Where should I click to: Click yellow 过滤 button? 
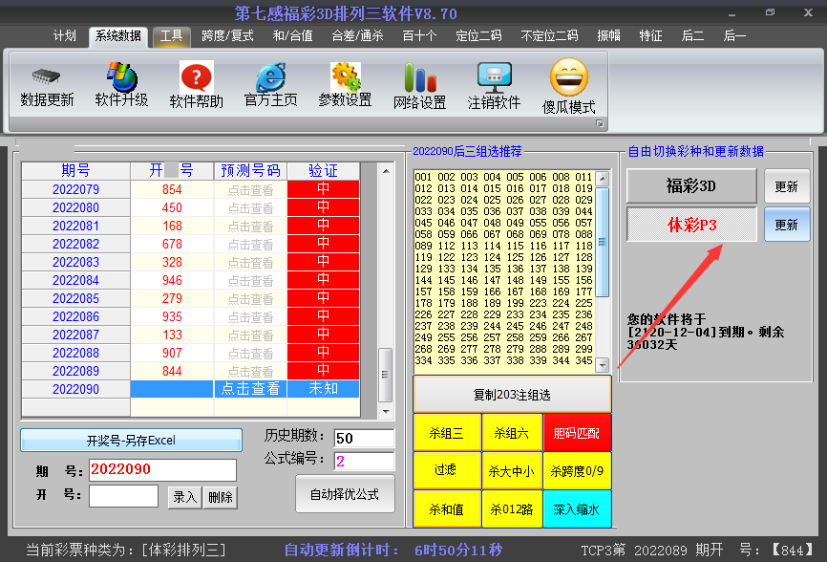pyautogui.click(x=447, y=470)
